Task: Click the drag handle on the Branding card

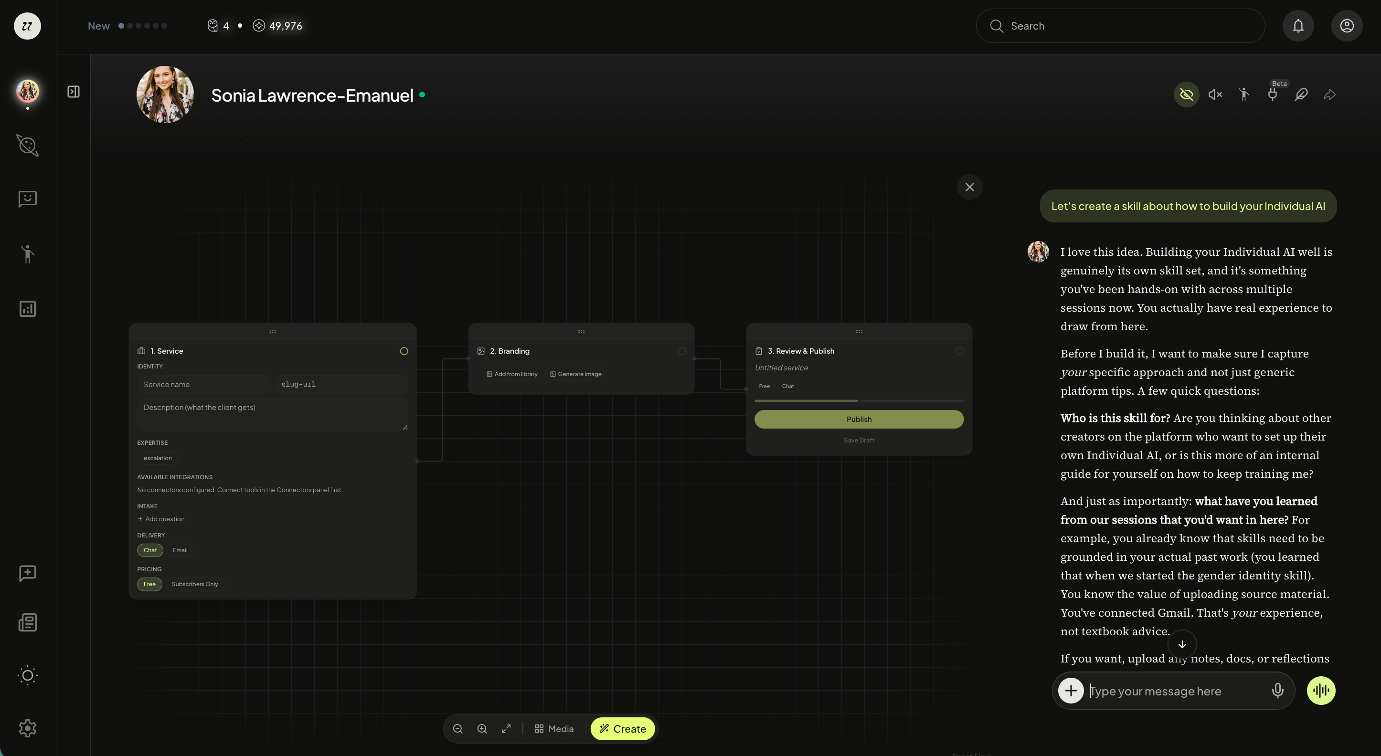Action: pyautogui.click(x=581, y=332)
